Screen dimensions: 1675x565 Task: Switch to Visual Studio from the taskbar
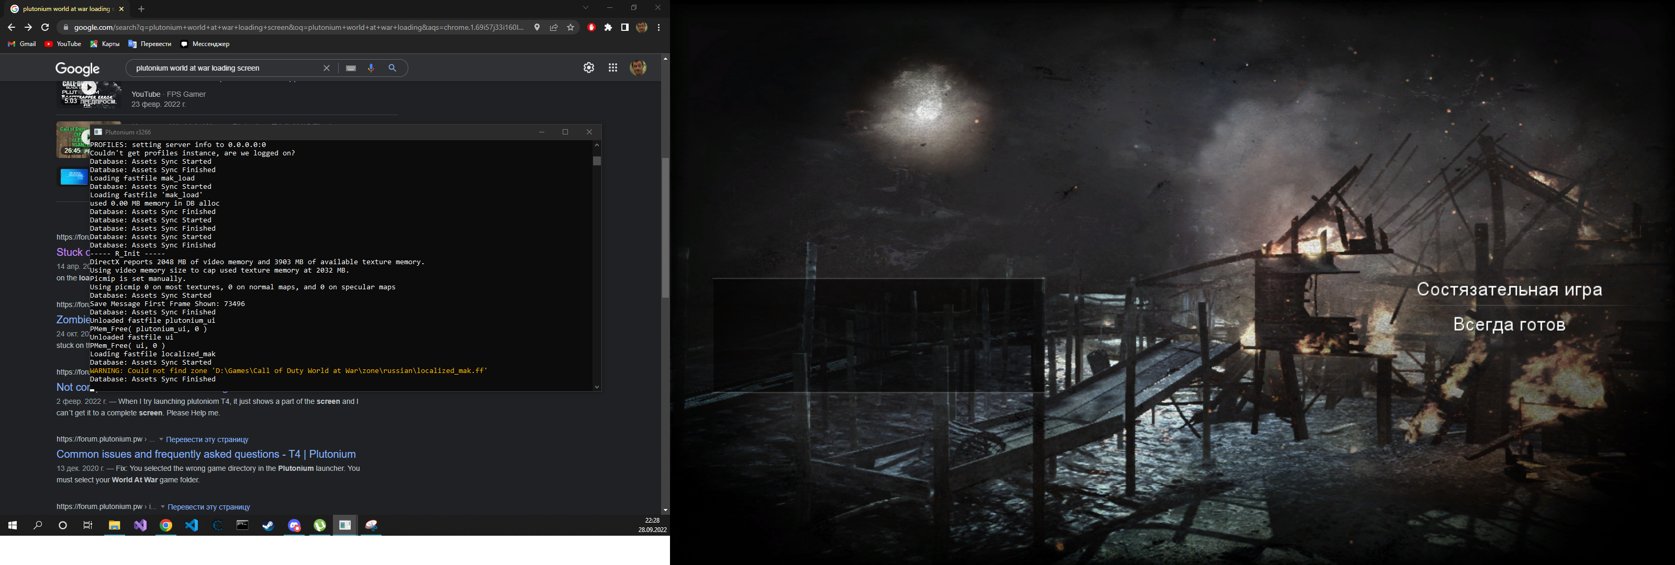pyautogui.click(x=140, y=525)
